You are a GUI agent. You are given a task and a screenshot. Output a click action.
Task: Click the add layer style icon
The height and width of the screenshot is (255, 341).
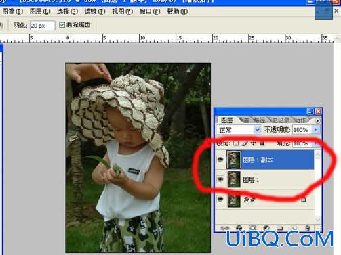239,228
